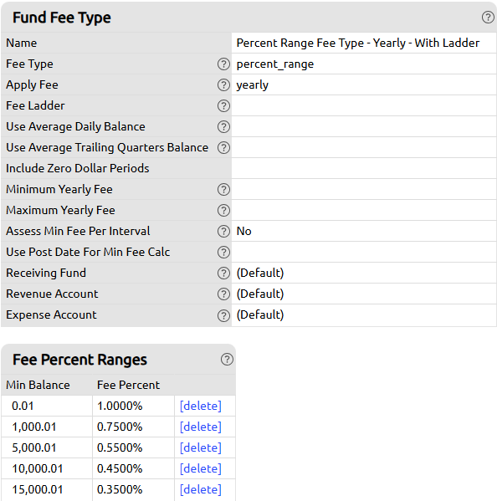The height and width of the screenshot is (501, 497).
Task: Delete the 15,000.01 fee range row
Action: click(x=201, y=490)
